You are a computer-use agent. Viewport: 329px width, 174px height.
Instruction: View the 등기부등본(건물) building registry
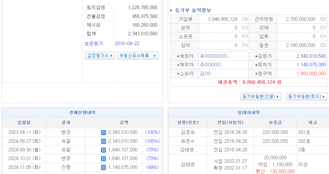coord(261,97)
